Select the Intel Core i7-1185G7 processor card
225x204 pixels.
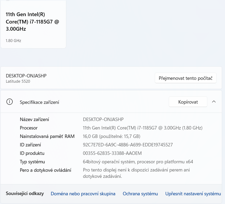point(33,24)
